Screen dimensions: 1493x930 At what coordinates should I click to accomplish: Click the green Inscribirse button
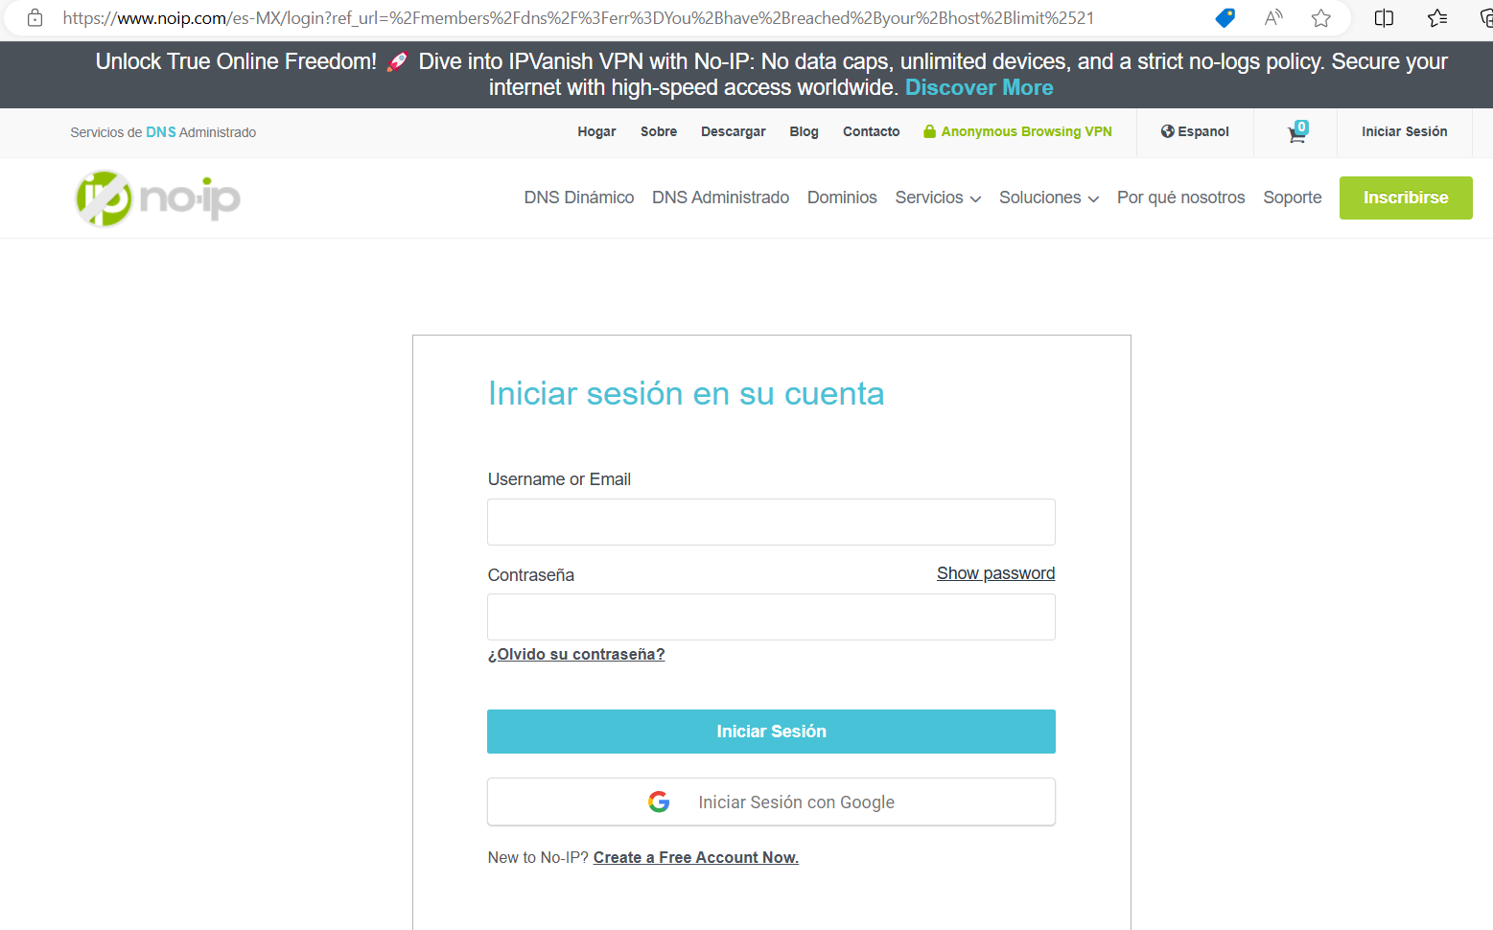(1406, 198)
